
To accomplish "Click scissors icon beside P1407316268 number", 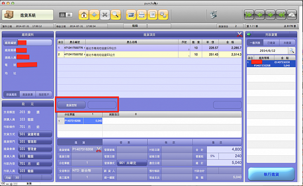I will [x=98, y=150].
